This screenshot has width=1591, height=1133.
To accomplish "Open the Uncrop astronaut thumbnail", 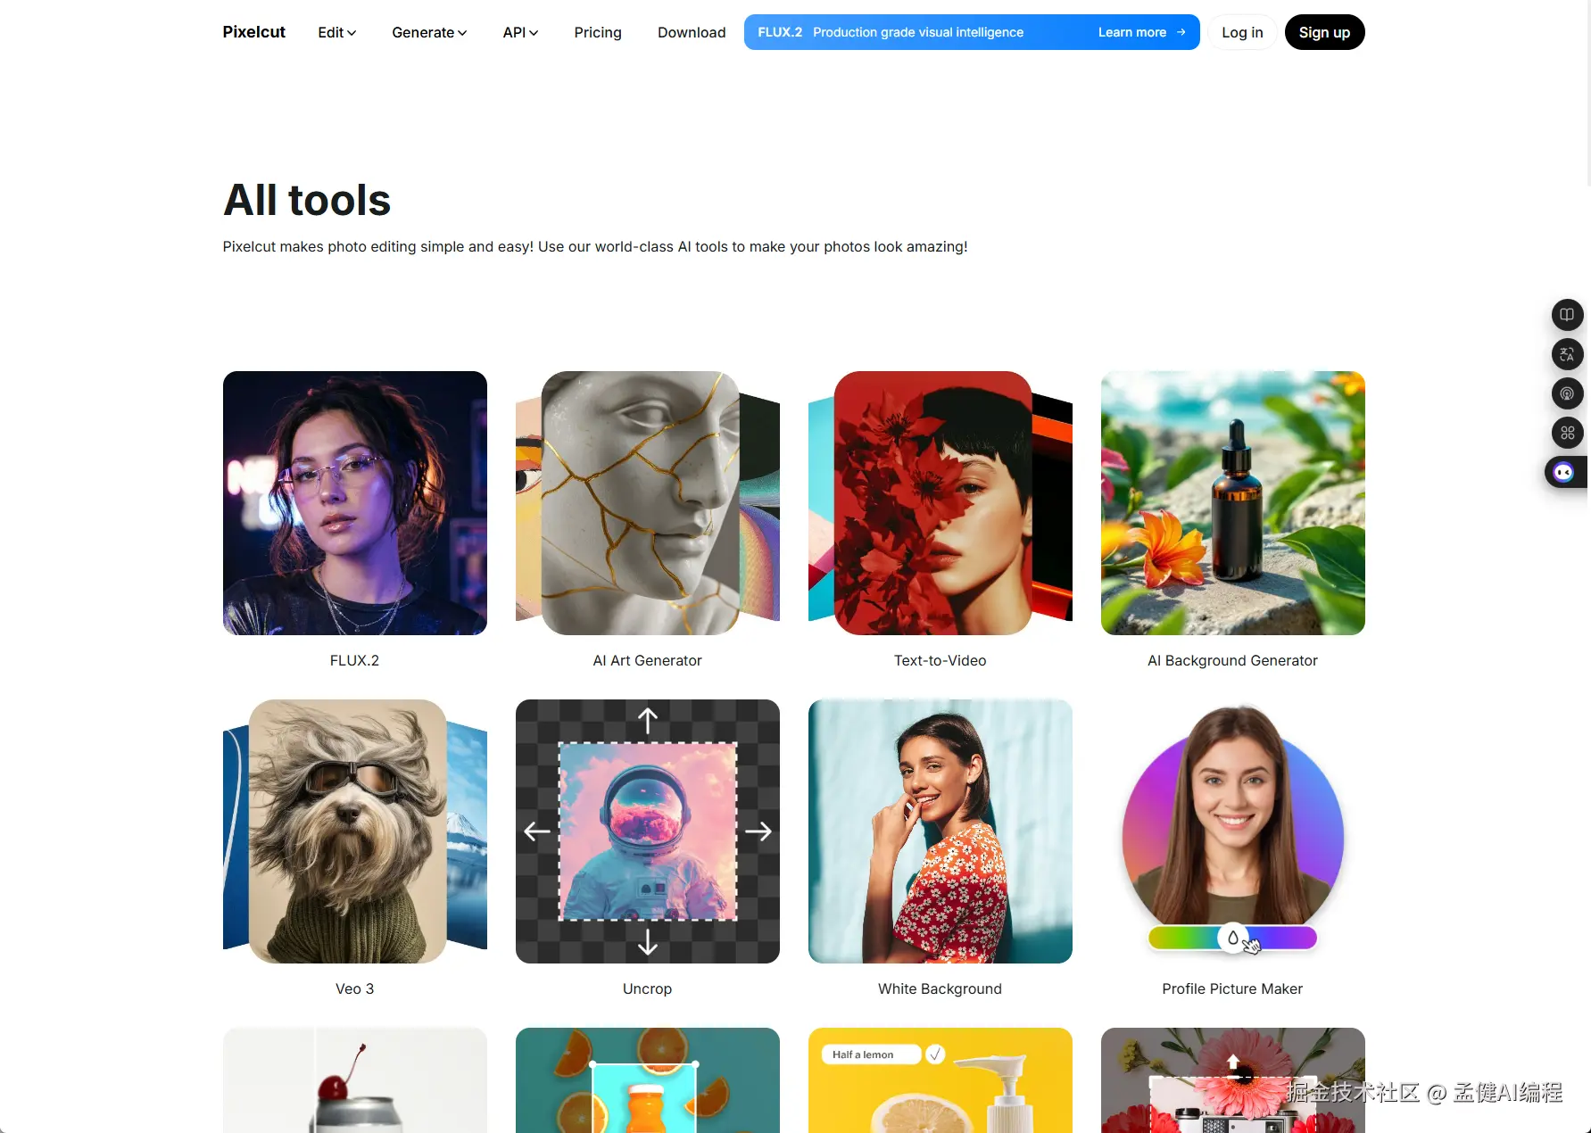I will point(648,831).
